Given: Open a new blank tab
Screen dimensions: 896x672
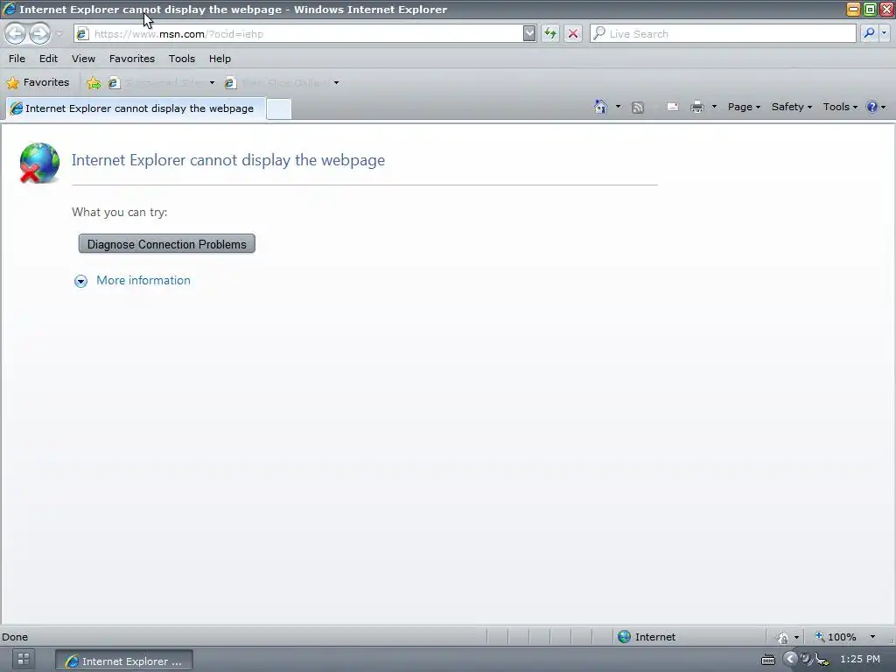Looking at the screenshot, I should 279,109.
